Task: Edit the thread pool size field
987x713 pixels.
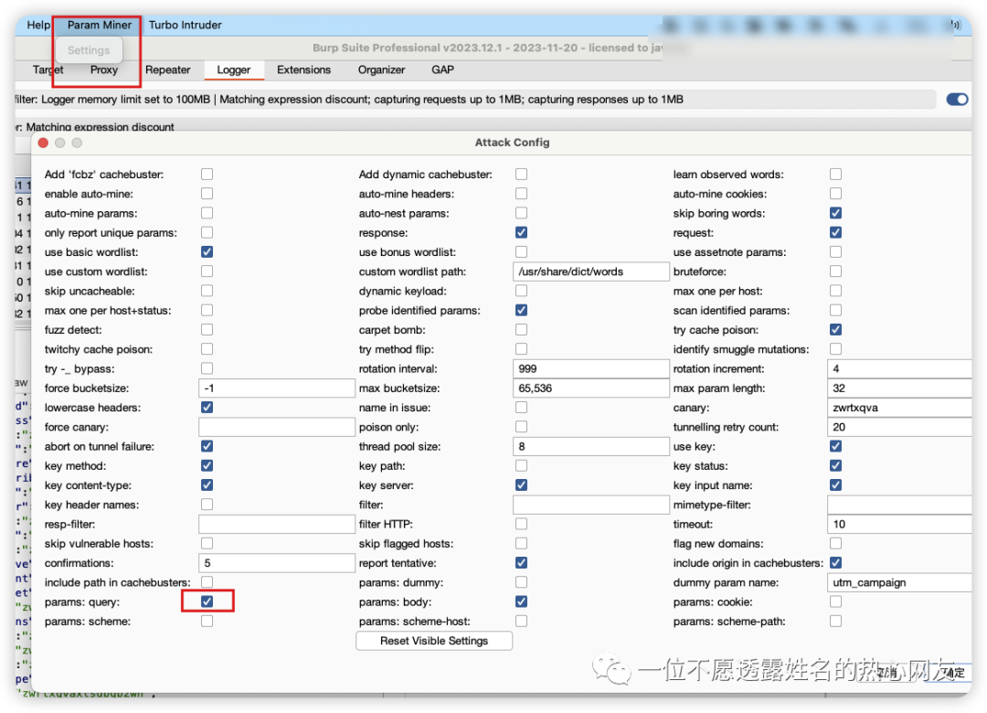Action: 590,446
